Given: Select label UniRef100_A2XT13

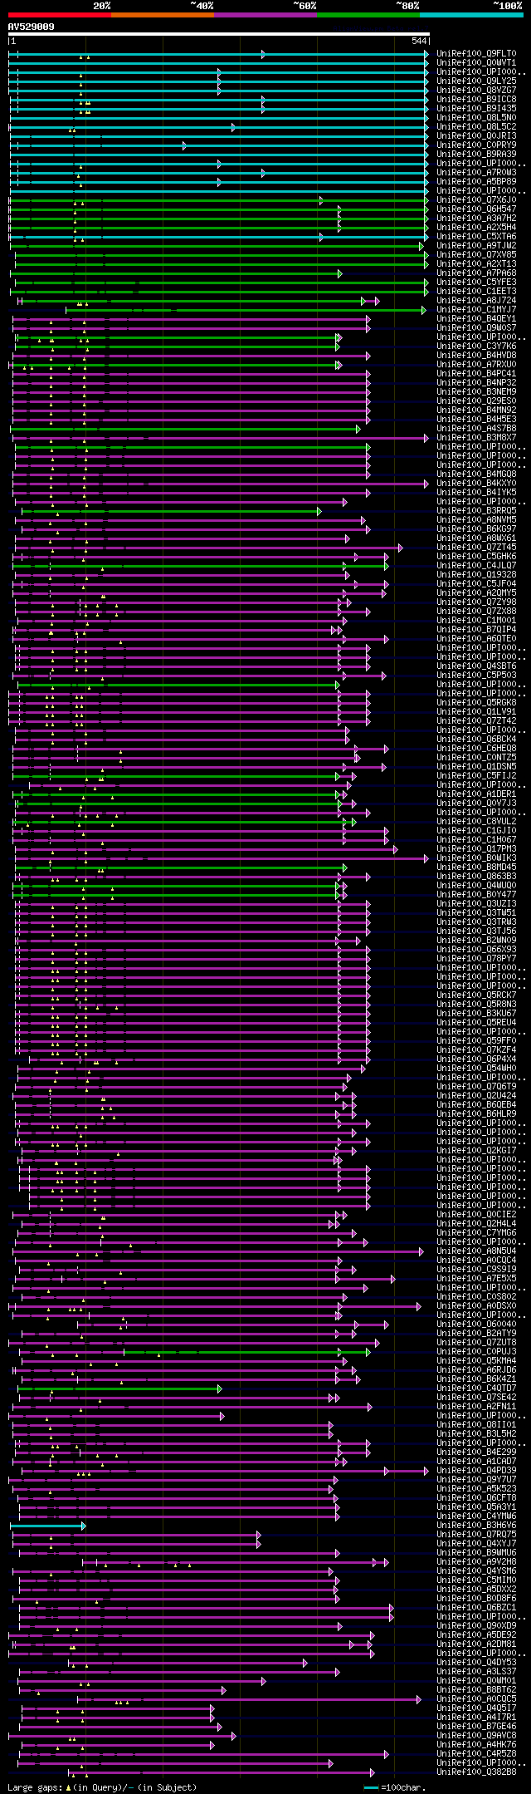Looking at the screenshot, I should pos(476,264).
